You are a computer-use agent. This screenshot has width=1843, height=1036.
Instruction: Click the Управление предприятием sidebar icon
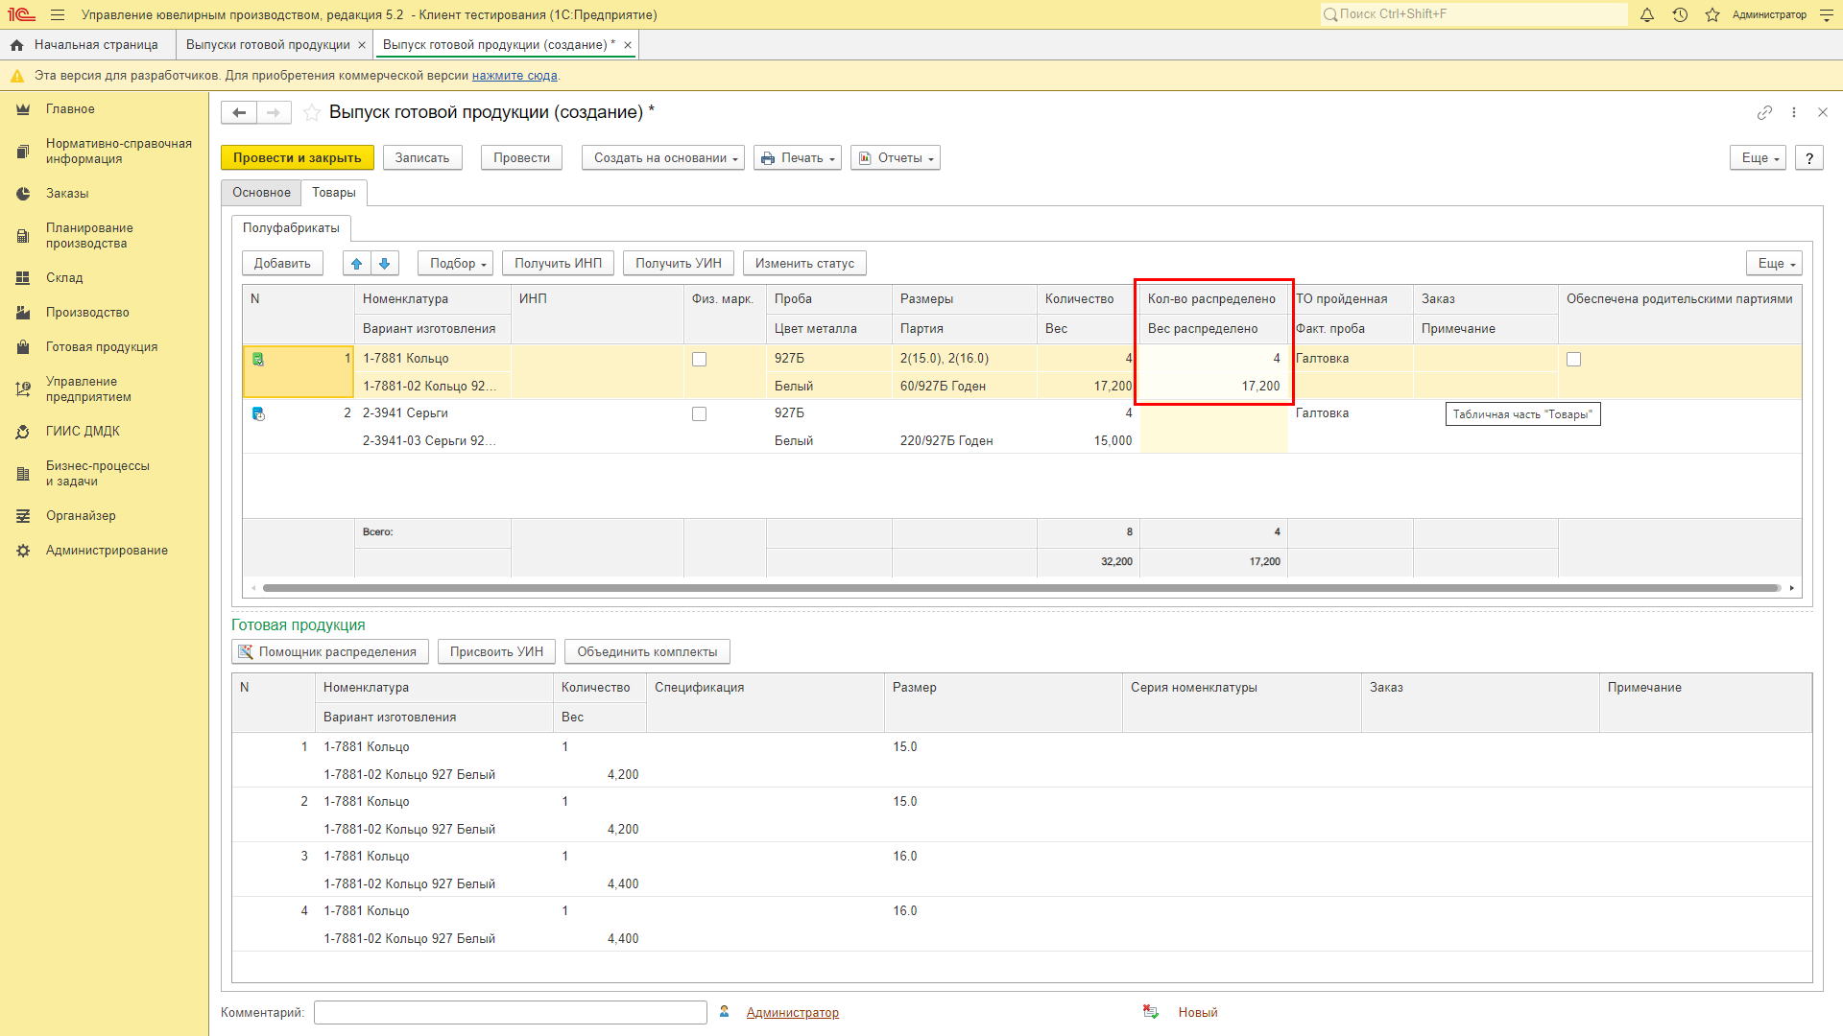click(23, 389)
